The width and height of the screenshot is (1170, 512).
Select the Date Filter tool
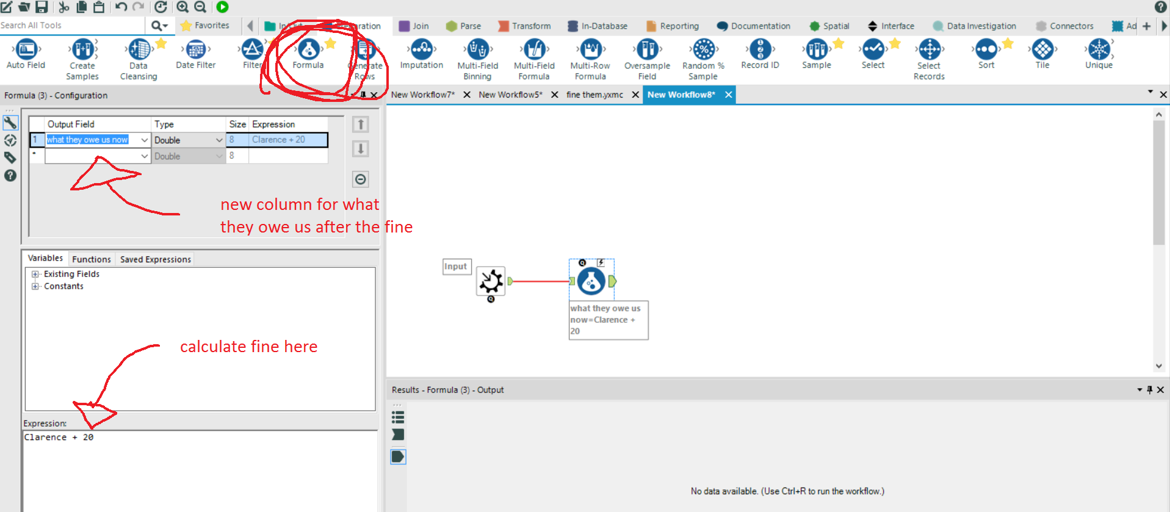coord(195,54)
